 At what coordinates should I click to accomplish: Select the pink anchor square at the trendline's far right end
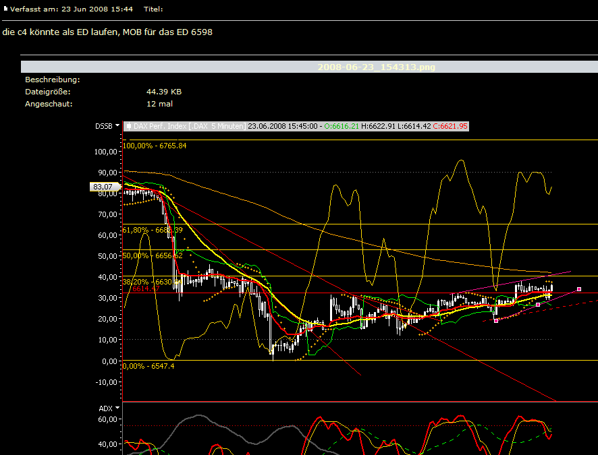point(579,289)
